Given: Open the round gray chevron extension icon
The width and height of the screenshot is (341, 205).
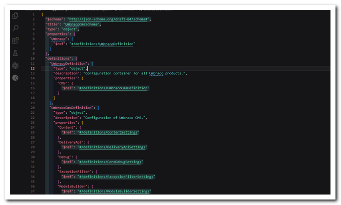Looking at the screenshot, I should [x=15, y=78].
